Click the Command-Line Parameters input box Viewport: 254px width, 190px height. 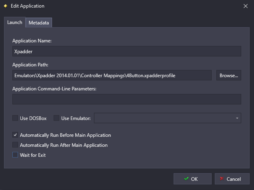127,99
